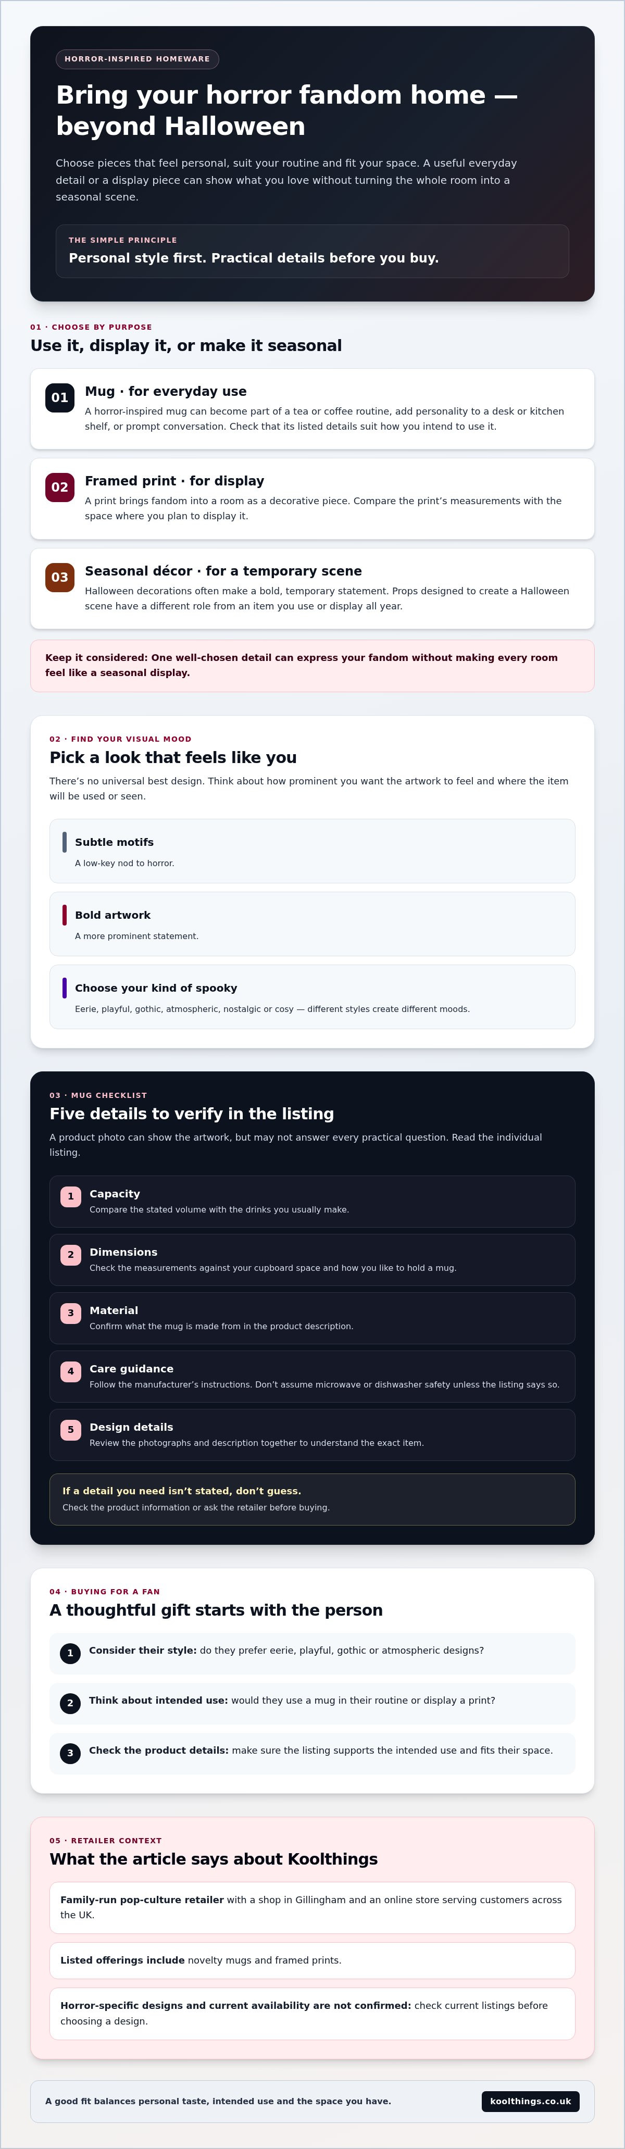Click the circle 3 product details badge
Viewport: 625px width, 2149px height.
(x=70, y=1753)
